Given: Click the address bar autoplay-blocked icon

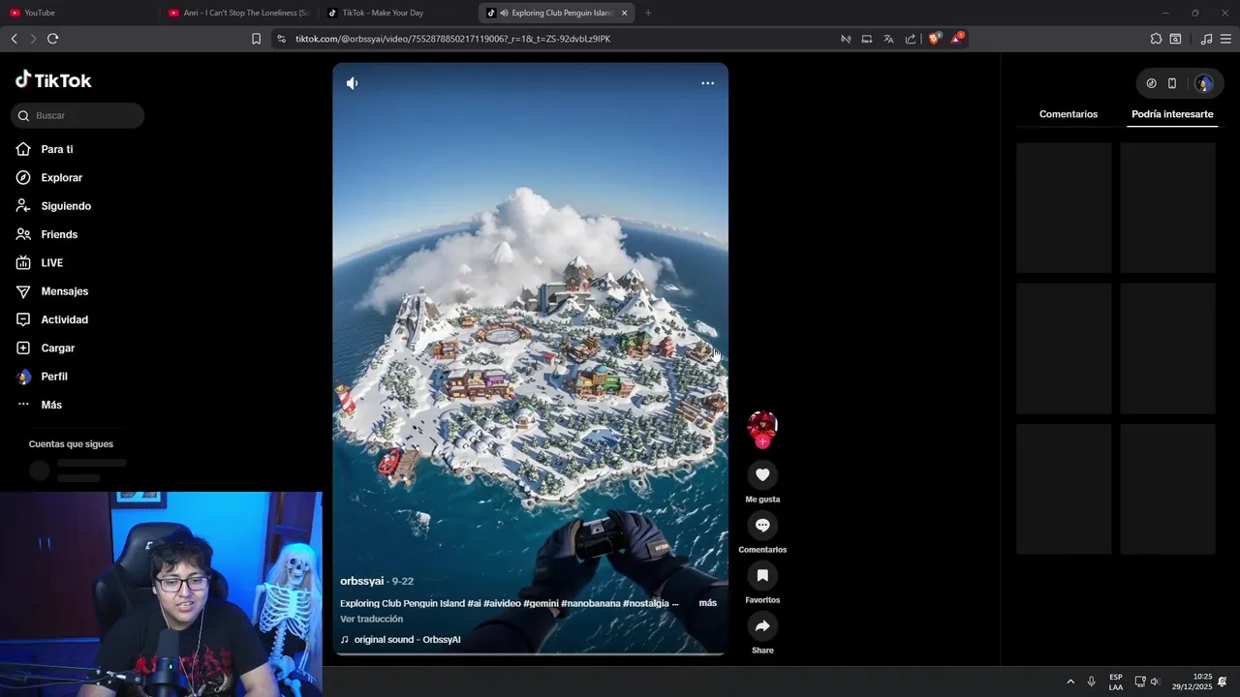Looking at the screenshot, I should pos(846,39).
